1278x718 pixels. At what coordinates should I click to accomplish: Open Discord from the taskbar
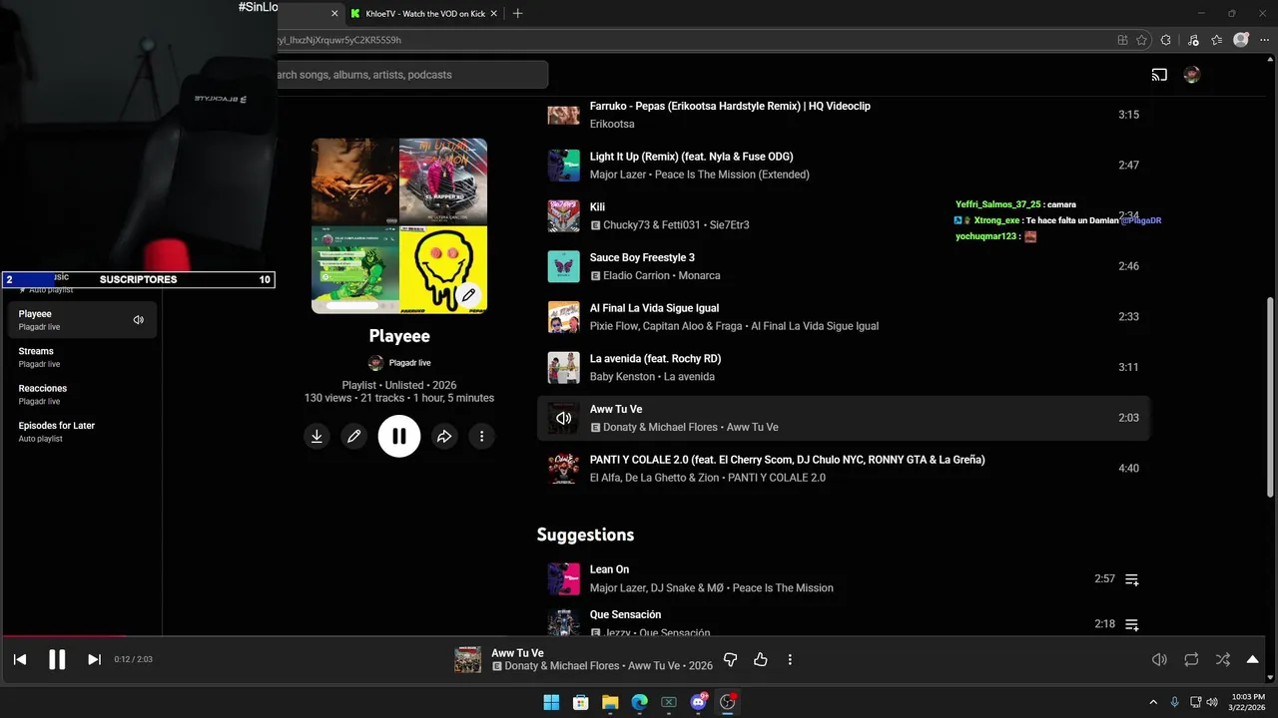(698, 702)
